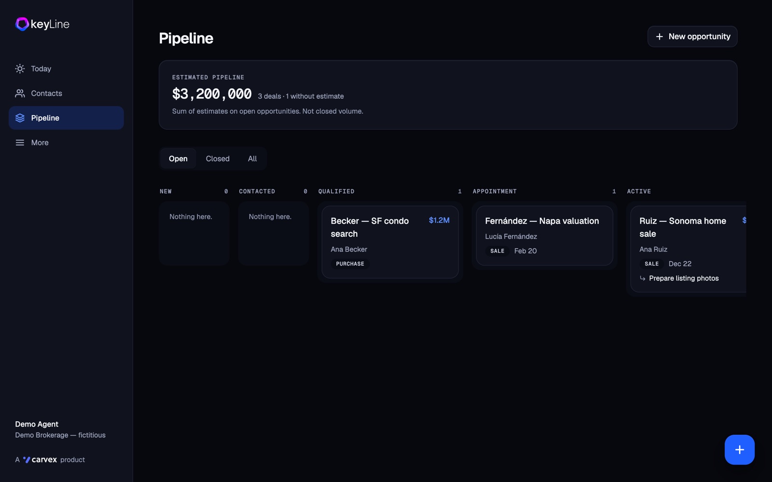Viewport: 772px width, 482px height.
Task: Click the Demo Agent profile name
Action: click(x=37, y=424)
